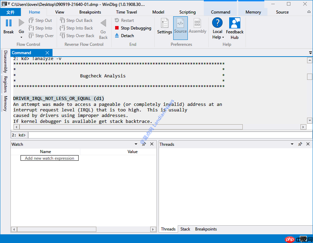Image resolution: width=313 pixels, height=243 pixels.
Task: Click the Detach icon
Action: 117,36
